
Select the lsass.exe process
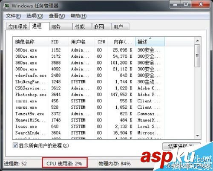point(88,127)
